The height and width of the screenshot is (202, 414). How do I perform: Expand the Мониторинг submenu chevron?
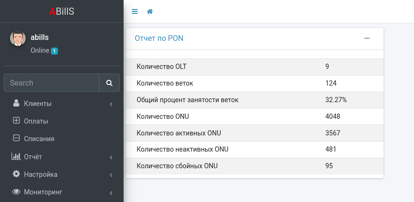111,192
